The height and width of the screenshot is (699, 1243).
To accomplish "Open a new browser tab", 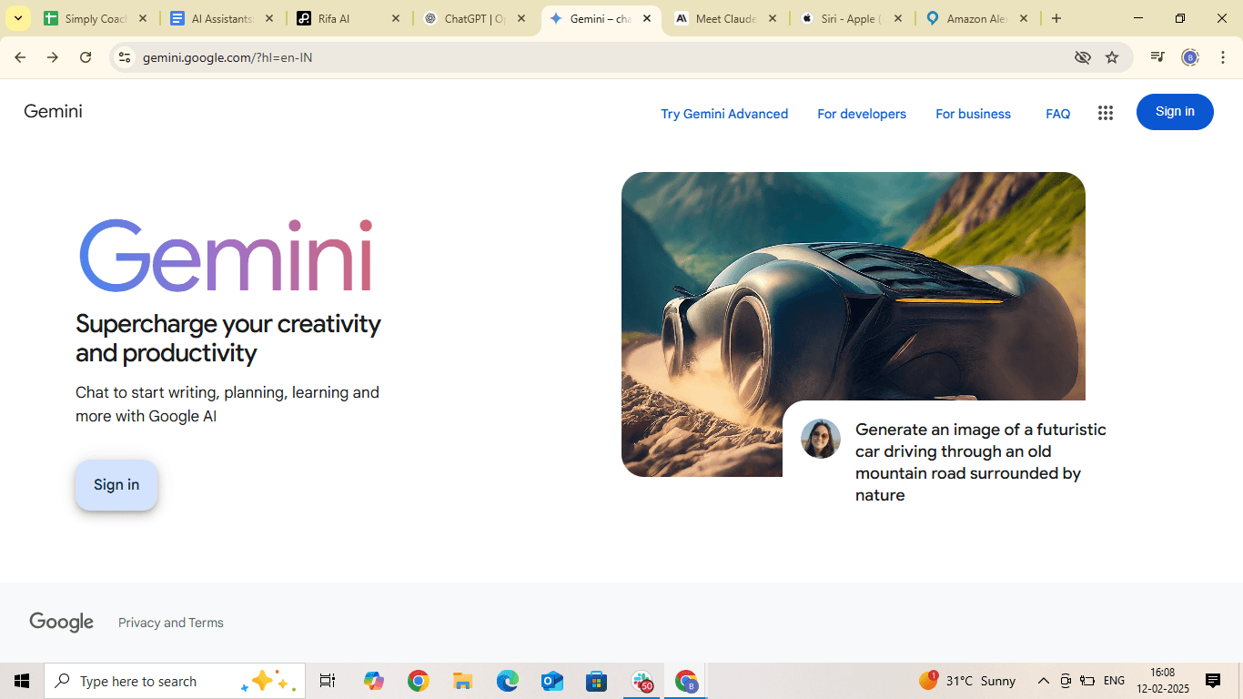I will [1056, 18].
